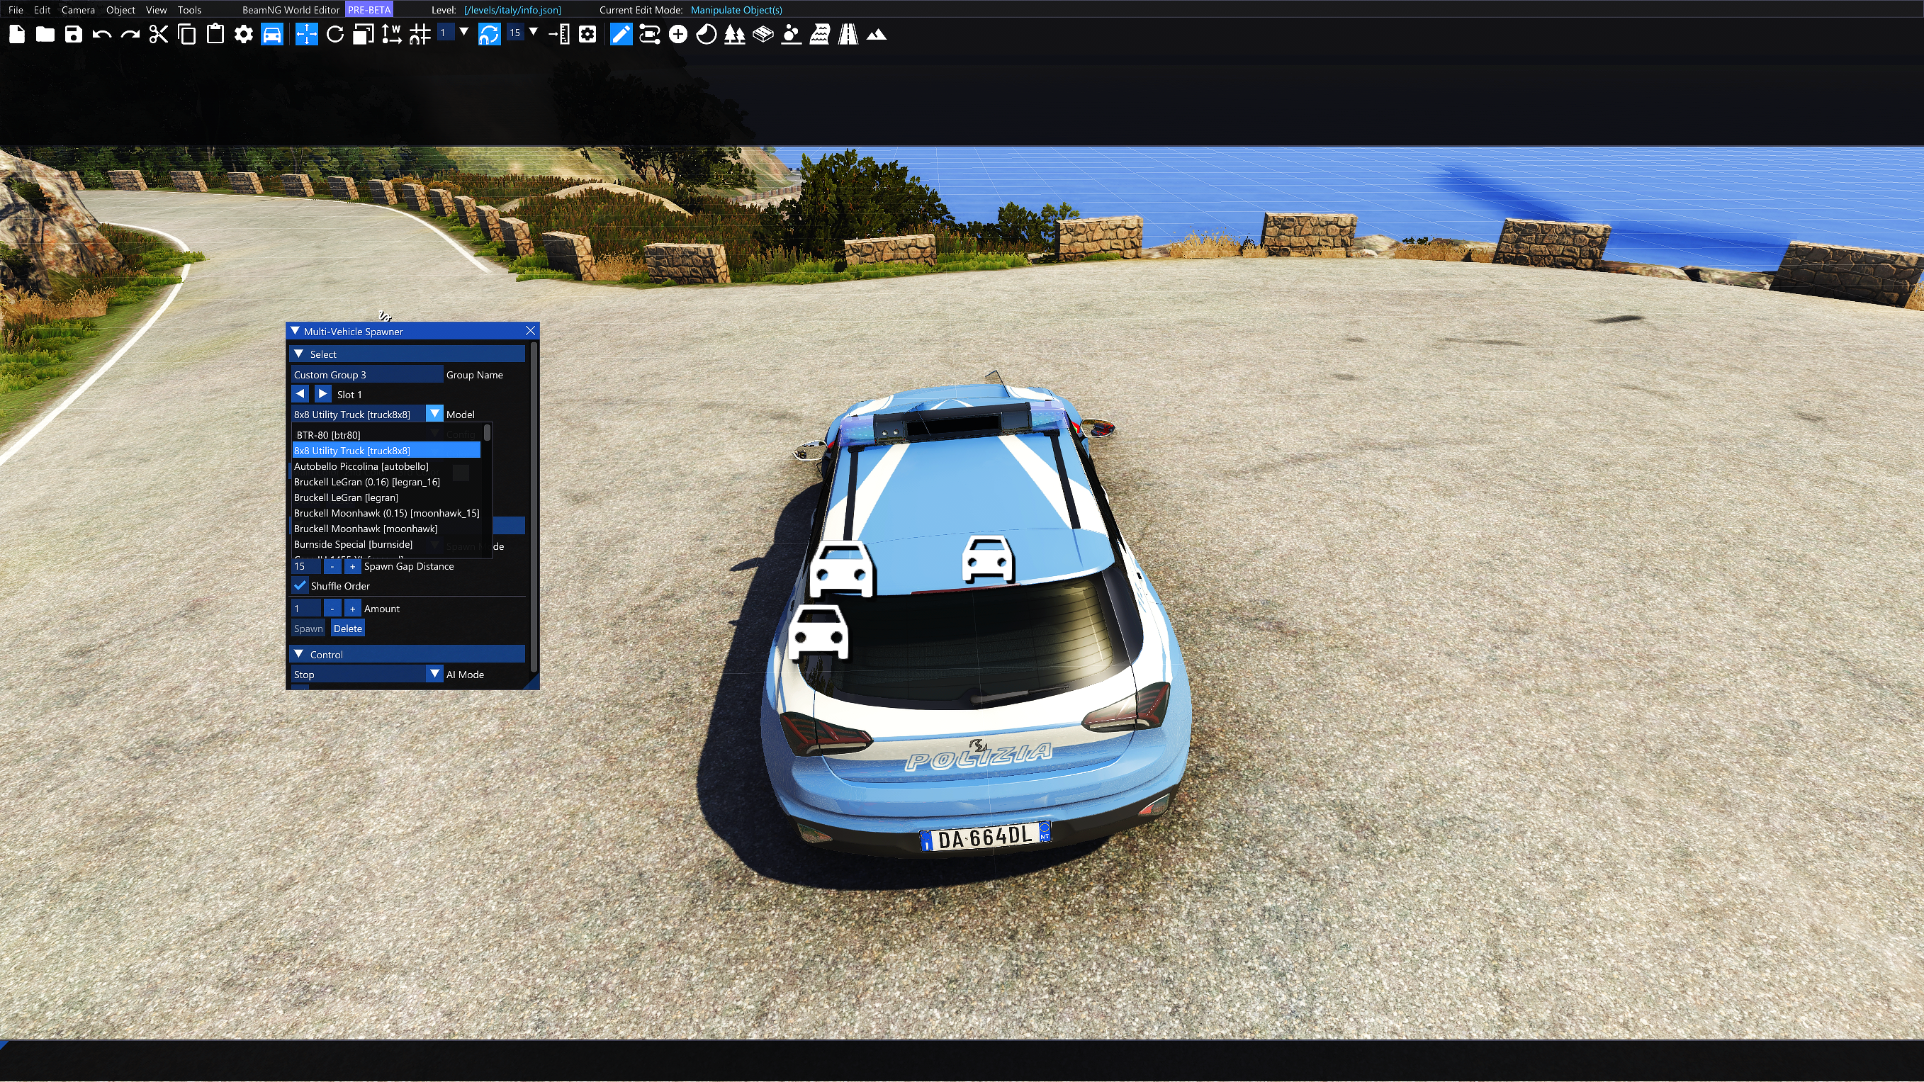Open the particle spheres tool icon
Image resolution: width=1924 pixels, height=1082 pixels.
coord(791,34)
